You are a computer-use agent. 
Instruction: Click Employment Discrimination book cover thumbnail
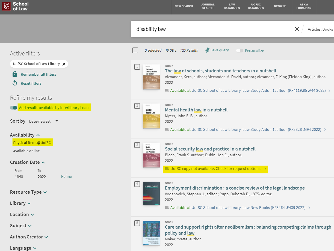pyautogui.click(x=152, y=193)
